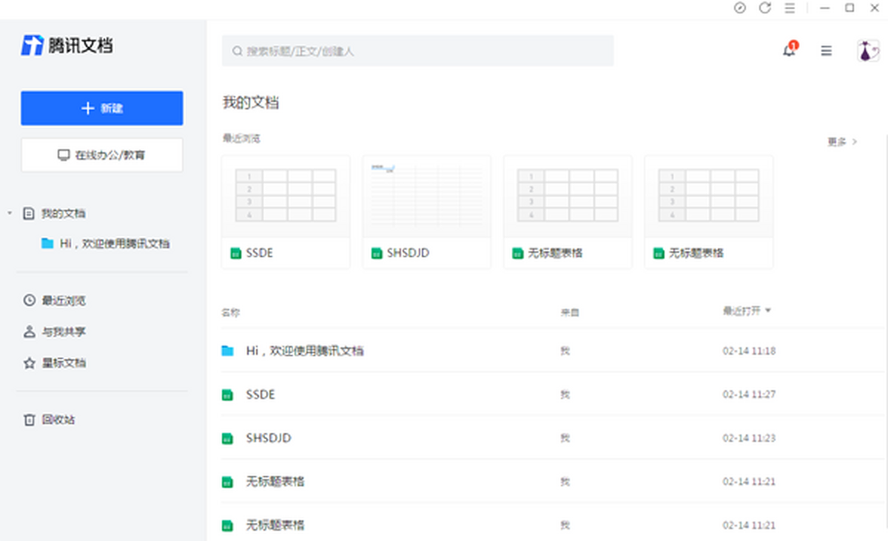888x541 pixels.
Task: Click the 在线办公/教育 button
Action: tap(102, 155)
